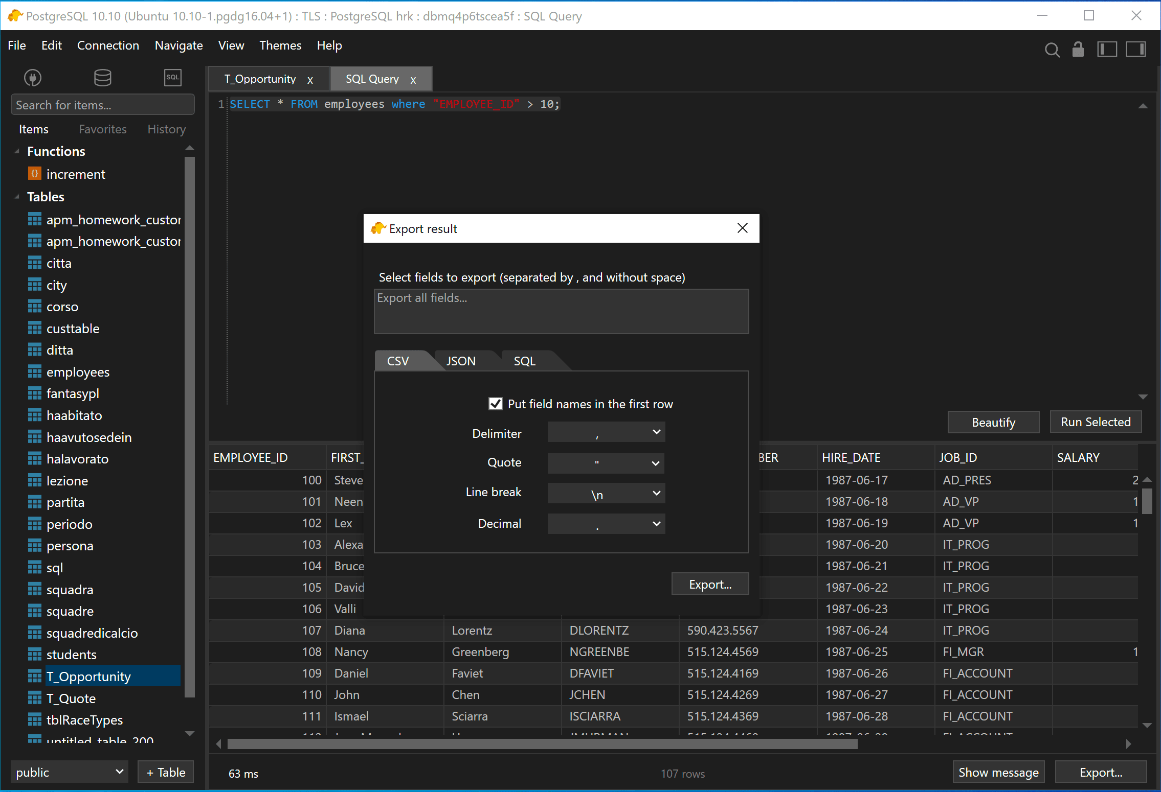Screen dimensions: 1161x792
Task: Open the Navigate menu
Action: 178,45
